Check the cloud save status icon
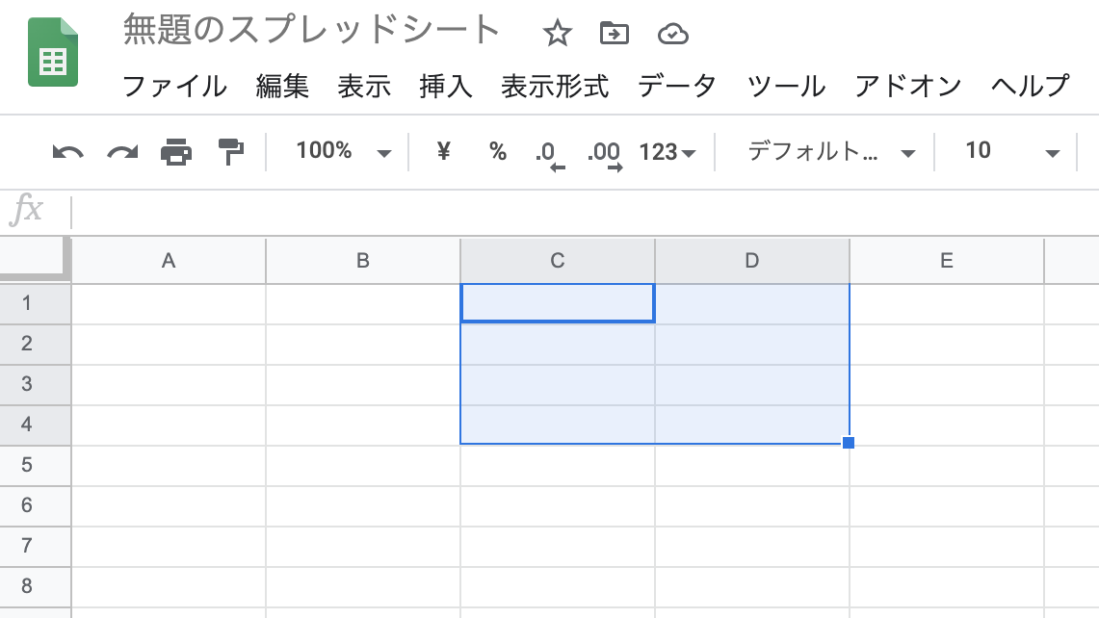This screenshot has height=618, width=1099. pyautogui.click(x=672, y=34)
